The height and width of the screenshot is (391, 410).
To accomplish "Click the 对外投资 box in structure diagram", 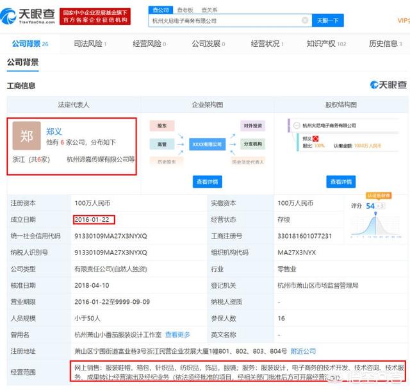I will (x=253, y=126).
